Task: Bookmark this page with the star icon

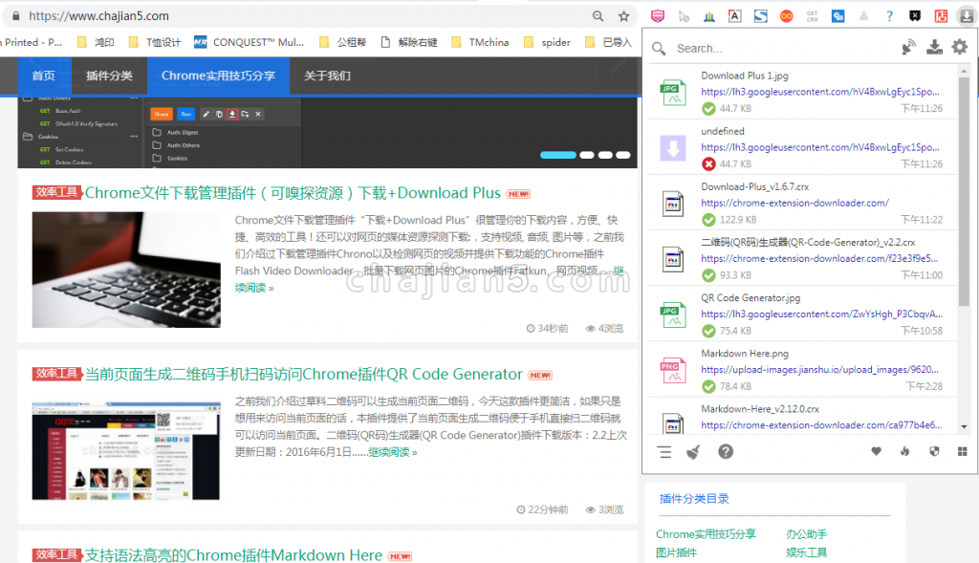Action: click(623, 16)
